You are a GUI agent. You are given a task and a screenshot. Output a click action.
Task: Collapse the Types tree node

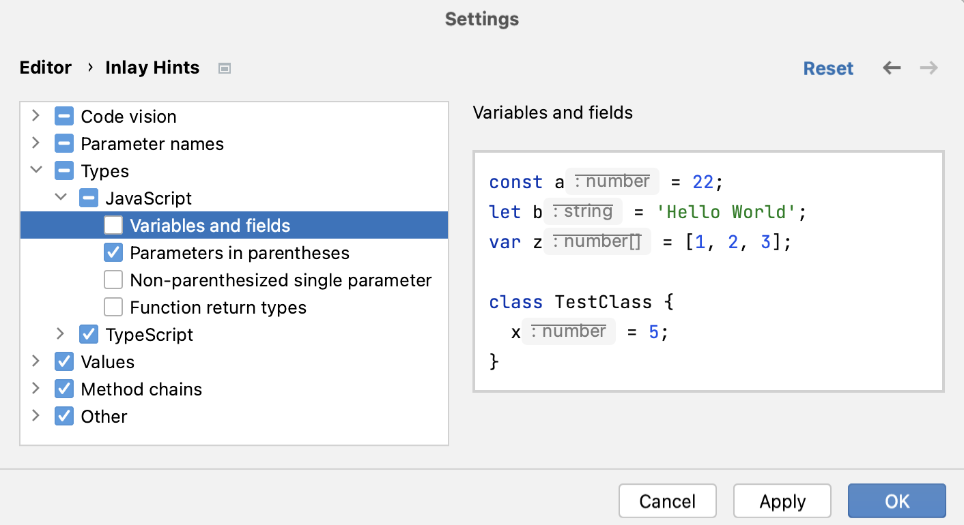click(x=36, y=170)
